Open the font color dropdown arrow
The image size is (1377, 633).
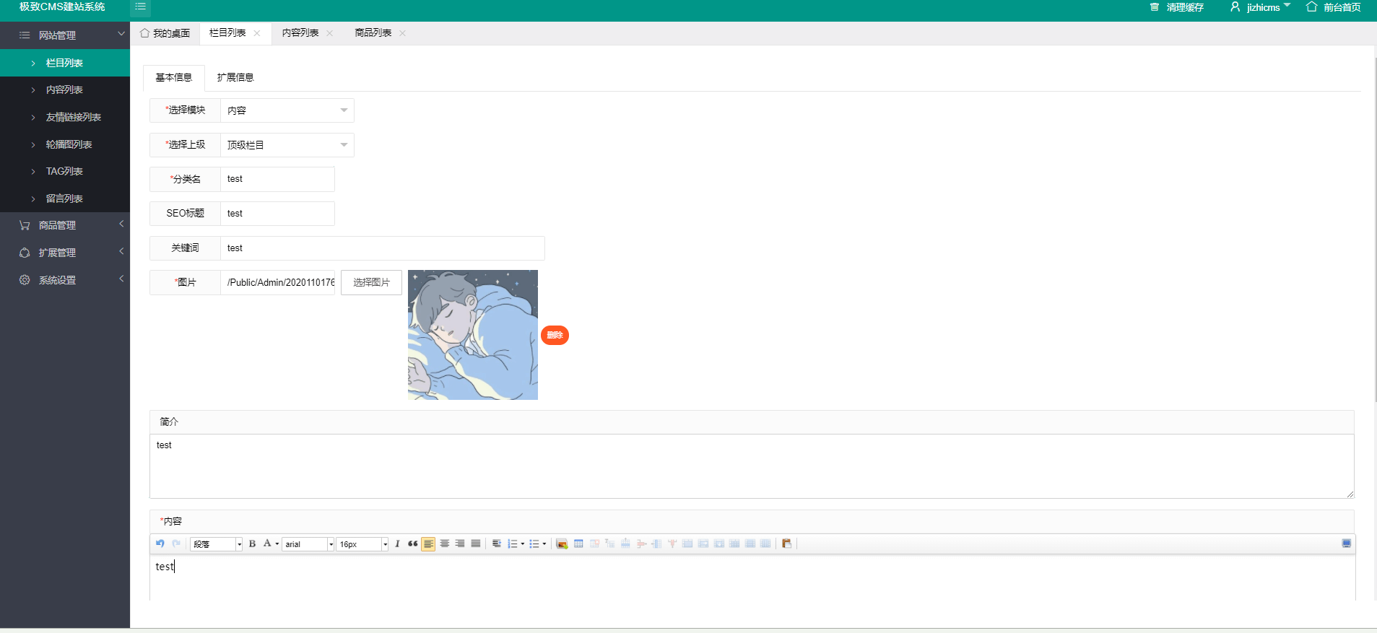click(x=277, y=544)
